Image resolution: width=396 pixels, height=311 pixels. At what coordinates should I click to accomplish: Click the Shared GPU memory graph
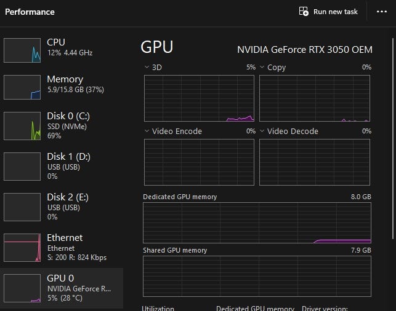pyautogui.click(x=257, y=277)
